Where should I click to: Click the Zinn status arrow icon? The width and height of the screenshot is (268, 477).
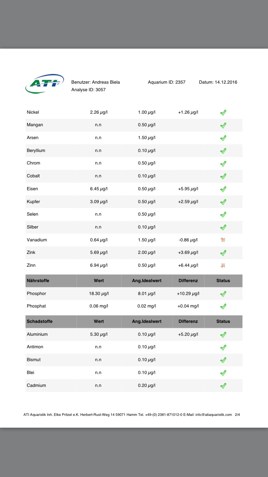[x=223, y=265]
